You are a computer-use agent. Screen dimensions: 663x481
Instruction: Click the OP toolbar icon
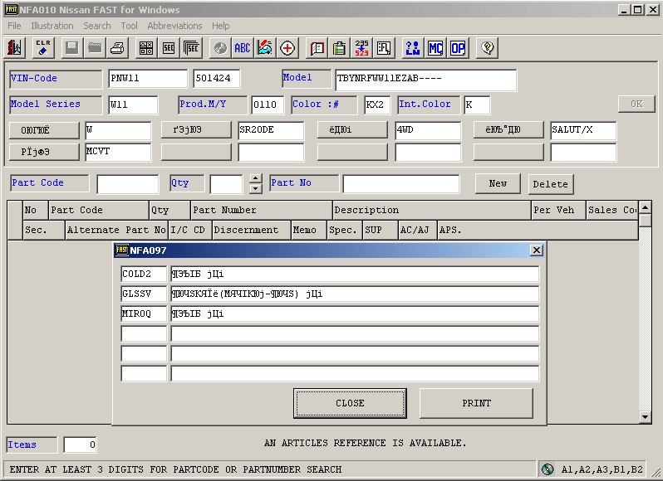pos(458,47)
